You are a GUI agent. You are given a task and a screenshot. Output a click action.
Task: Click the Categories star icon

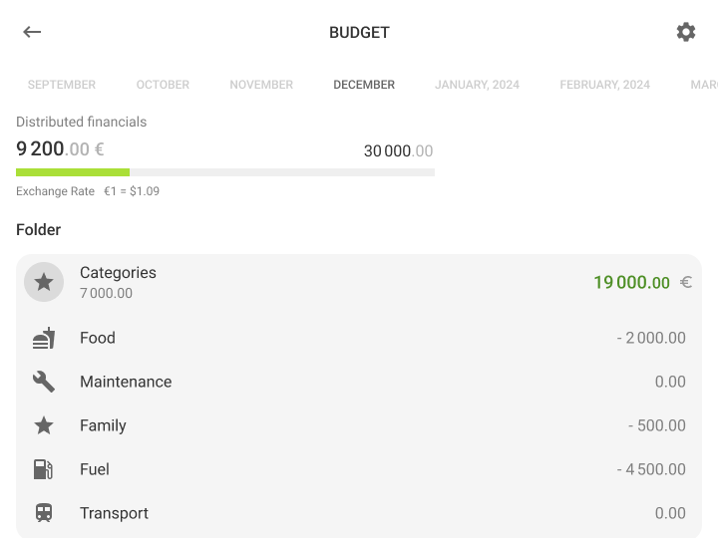[44, 282]
